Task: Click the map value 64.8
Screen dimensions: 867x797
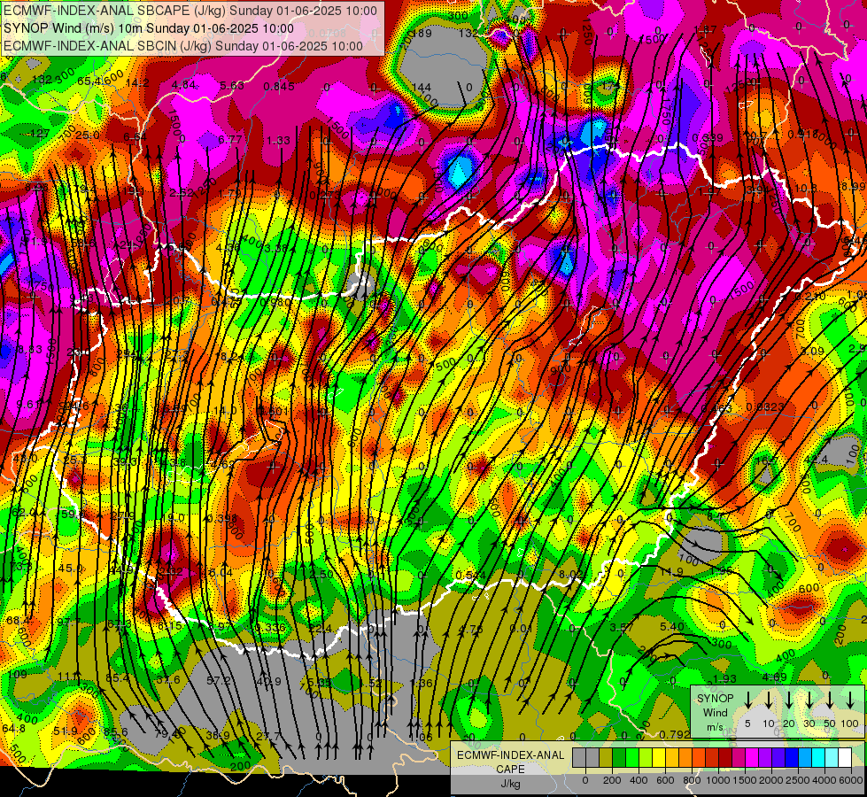Action: [14, 729]
